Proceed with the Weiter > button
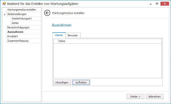Viewport: 171px width, 104px height. coord(135,97)
